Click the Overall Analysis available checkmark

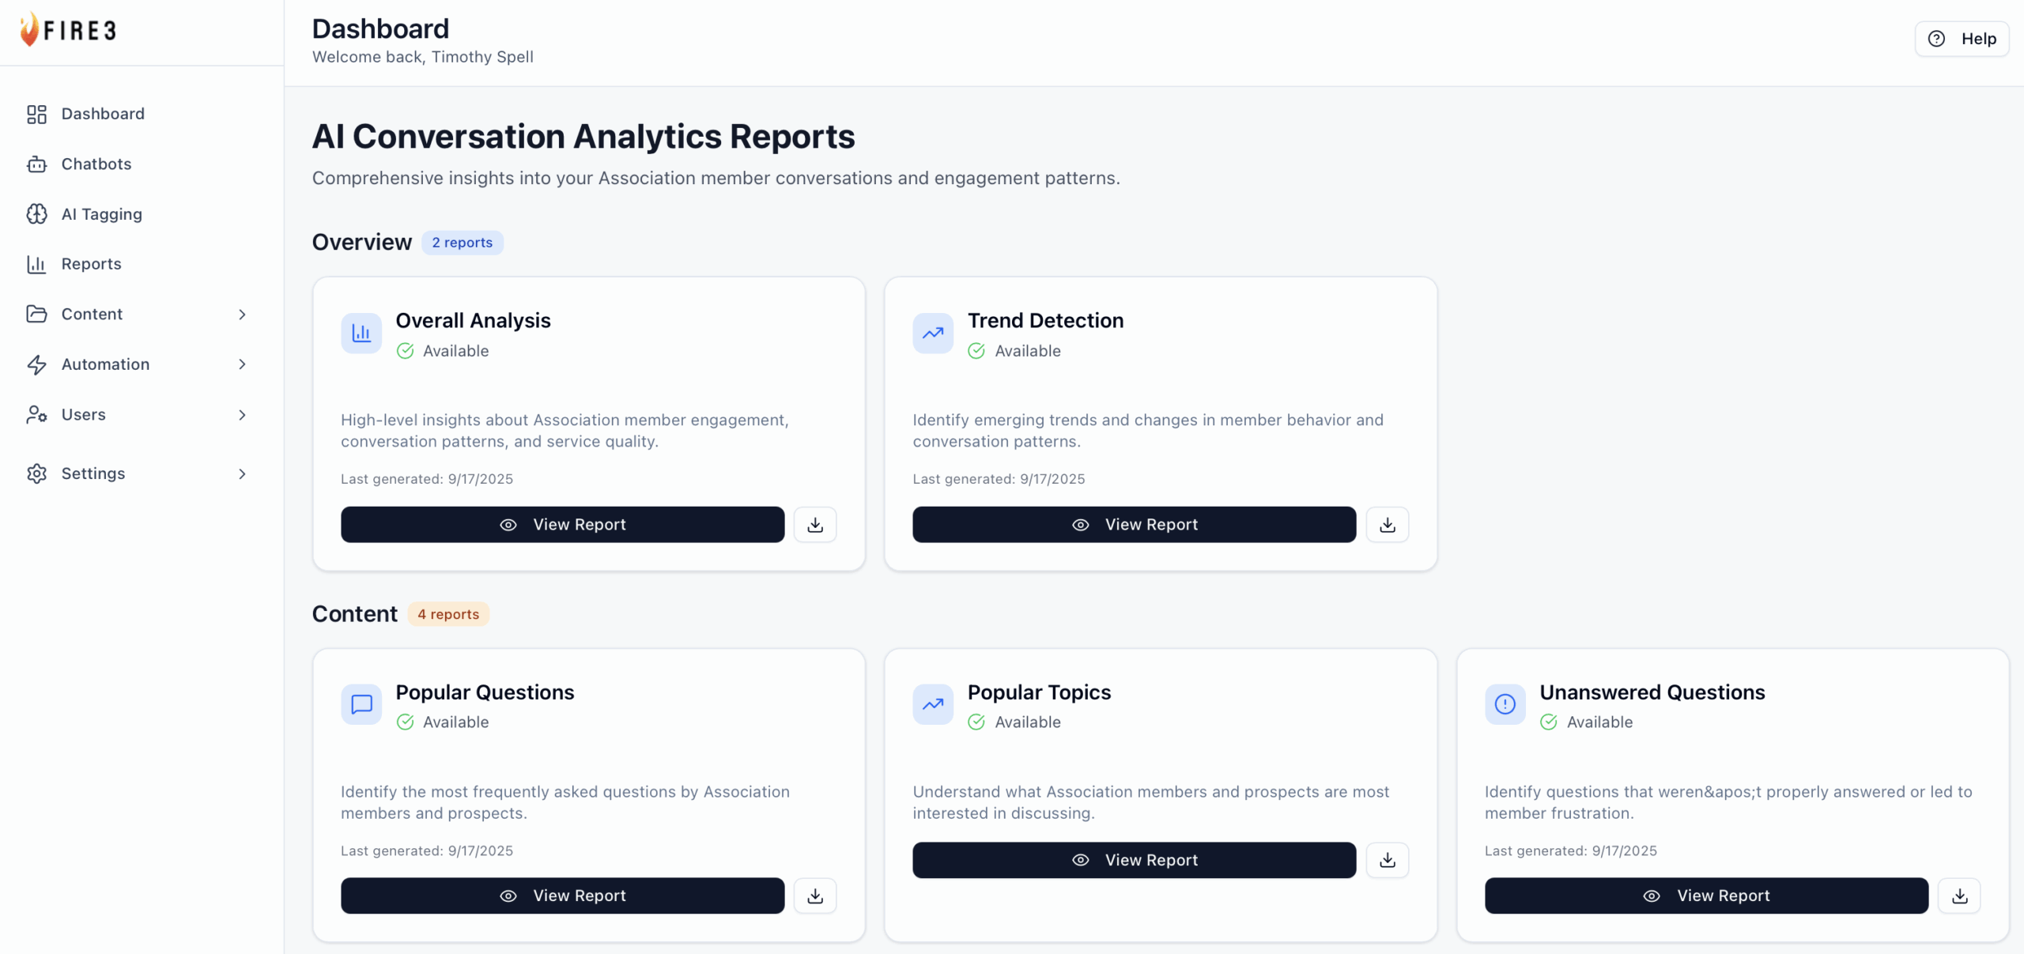coord(405,351)
